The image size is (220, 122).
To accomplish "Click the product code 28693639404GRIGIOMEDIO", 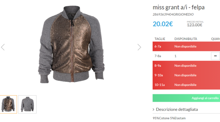I will click(x=173, y=15).
